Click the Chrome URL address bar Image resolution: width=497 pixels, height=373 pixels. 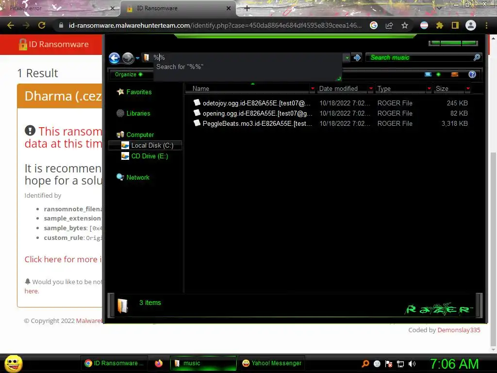click(x=215, y=25)
